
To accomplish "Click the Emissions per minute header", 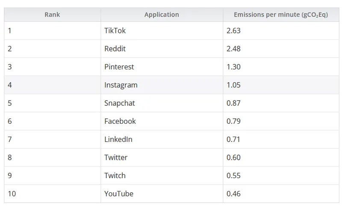I will [x=281, y=15].
